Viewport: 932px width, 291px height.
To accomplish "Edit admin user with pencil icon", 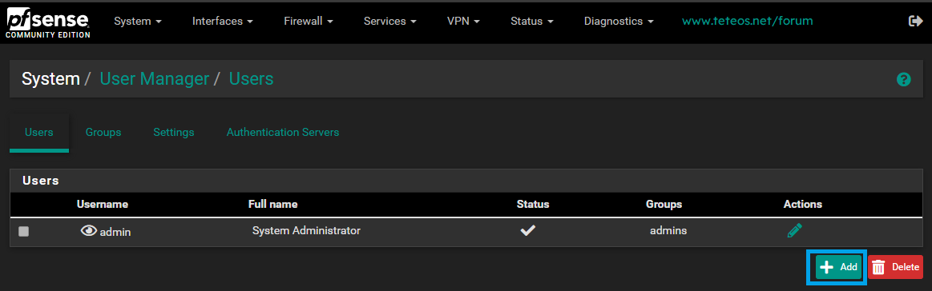I will coord(795,230).
